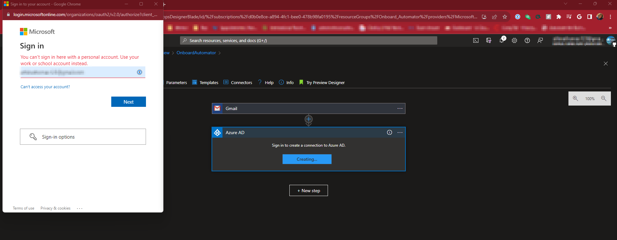Open Sign-in options

point(83,137)
